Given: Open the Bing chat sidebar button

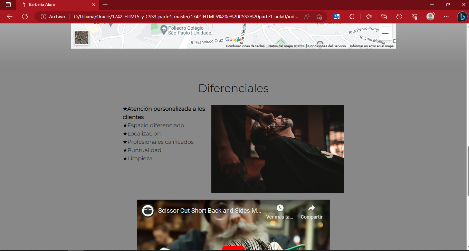Looking at the screenshot, I should point(462,17).
